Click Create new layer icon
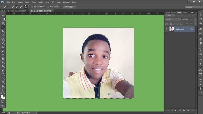 (188, 110)
